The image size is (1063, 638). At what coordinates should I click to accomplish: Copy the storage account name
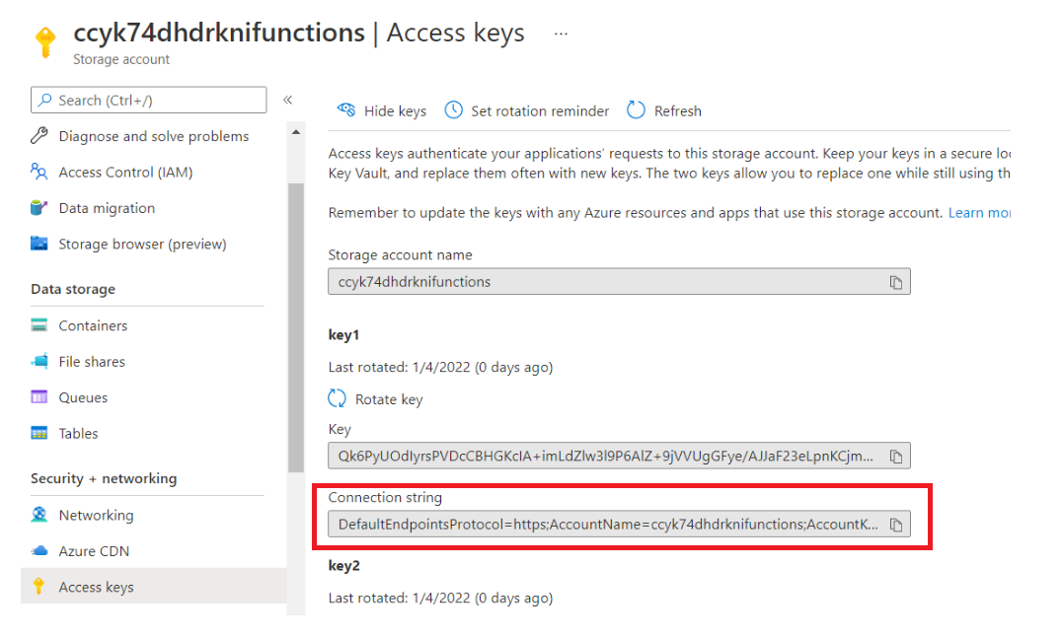pyautogui.click(x=896, y=281)
